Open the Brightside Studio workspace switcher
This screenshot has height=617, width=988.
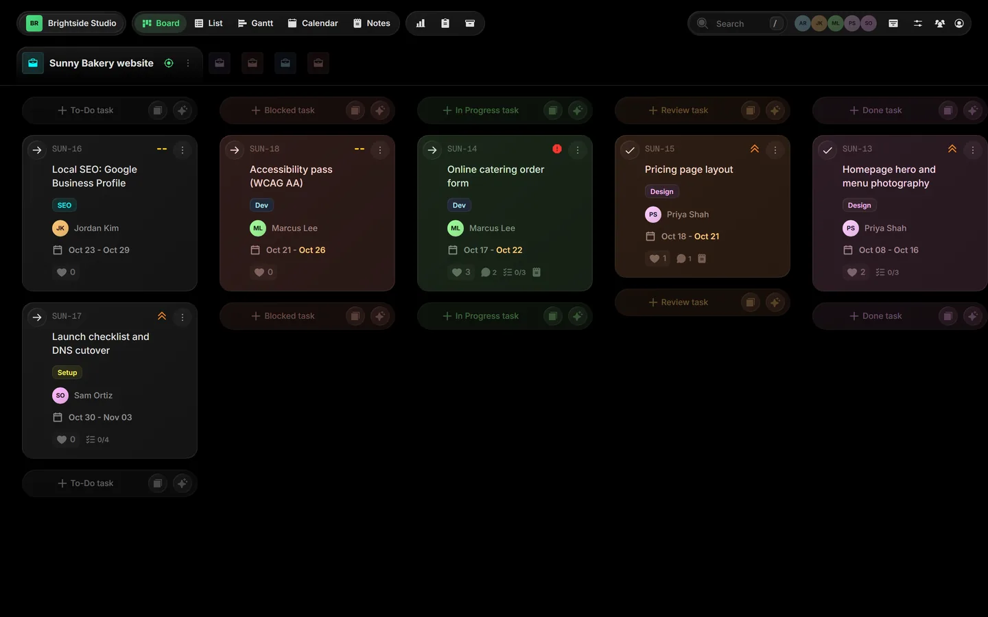(x=71, y=23)
